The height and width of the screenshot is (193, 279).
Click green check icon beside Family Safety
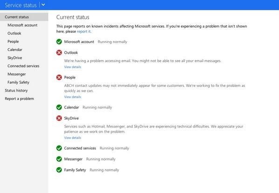pos(59,170)
